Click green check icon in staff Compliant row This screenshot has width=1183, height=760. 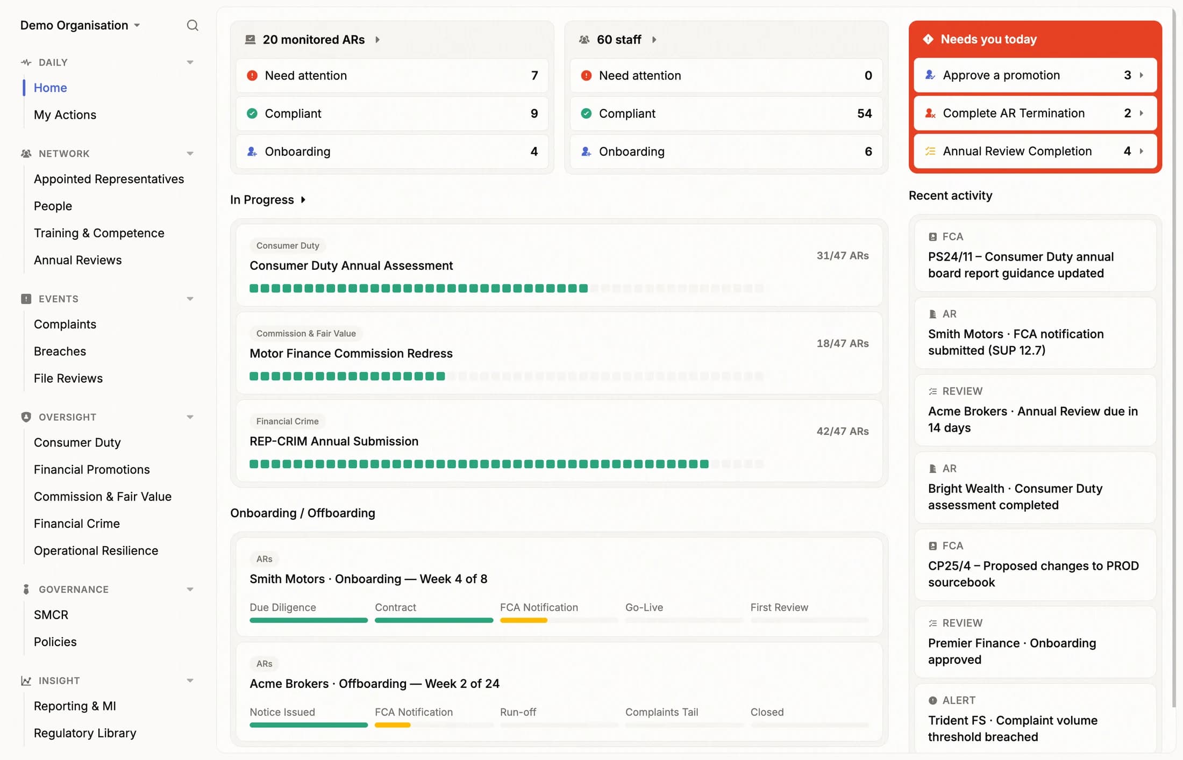[x=586, y=113]
